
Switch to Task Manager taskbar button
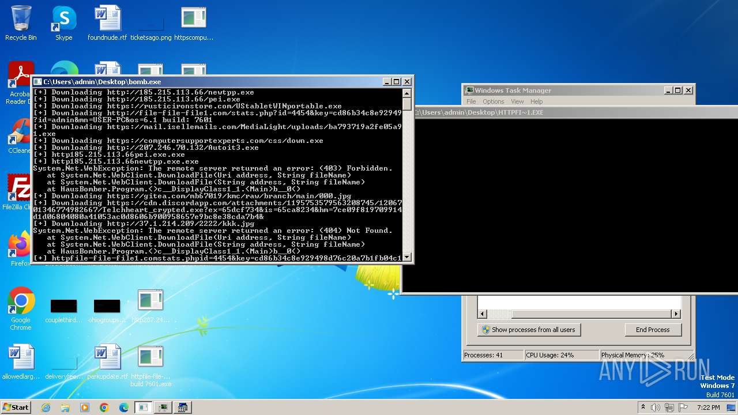pos(163,408)
